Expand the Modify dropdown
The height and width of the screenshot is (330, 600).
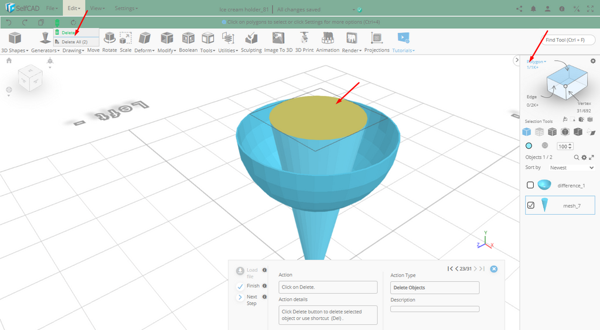(x=166, y=50)
